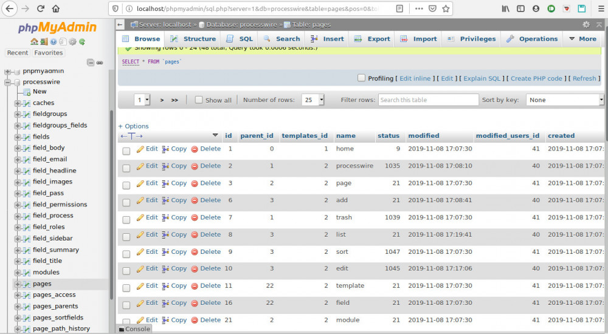This screenshot has height=334, width=608.
Task: Open the Number of rows dropdown
Action: point(313,100)
